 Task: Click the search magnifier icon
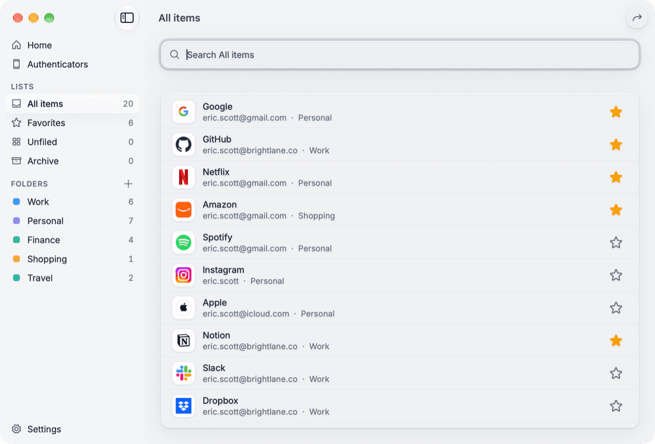pos(174,55)
